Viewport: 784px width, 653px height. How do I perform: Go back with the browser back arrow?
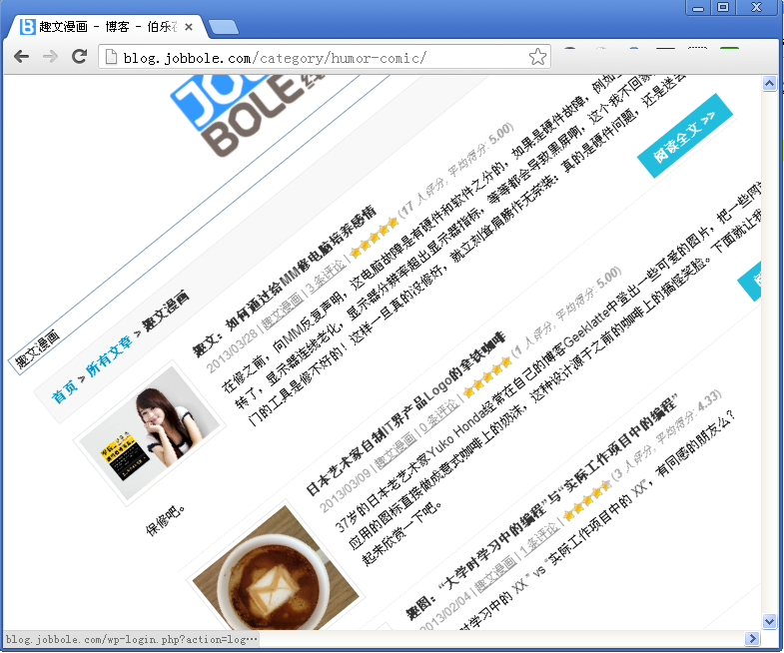pyautogui.click(x=21, y=57)
